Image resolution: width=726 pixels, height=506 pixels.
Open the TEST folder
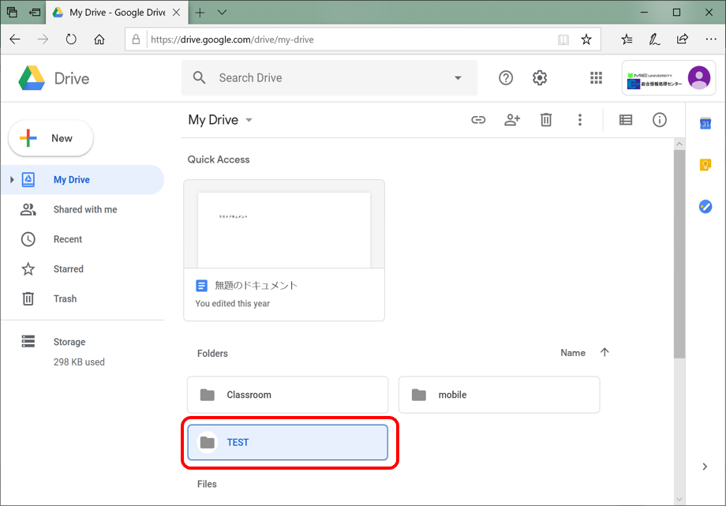287,443
